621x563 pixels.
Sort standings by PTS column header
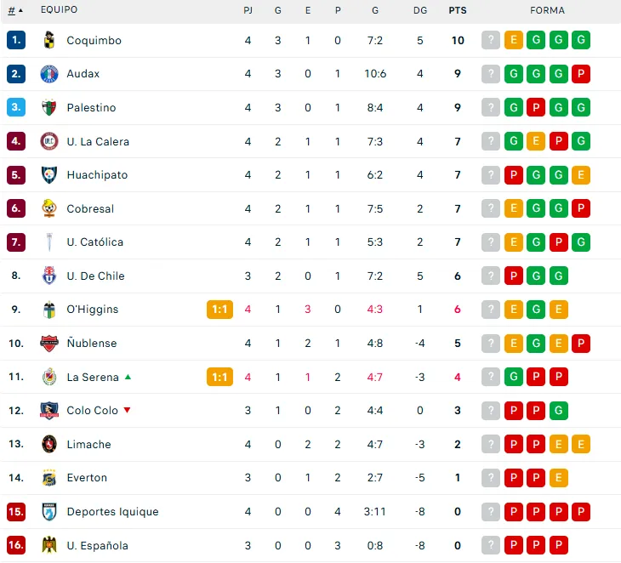tap(458, 11)
